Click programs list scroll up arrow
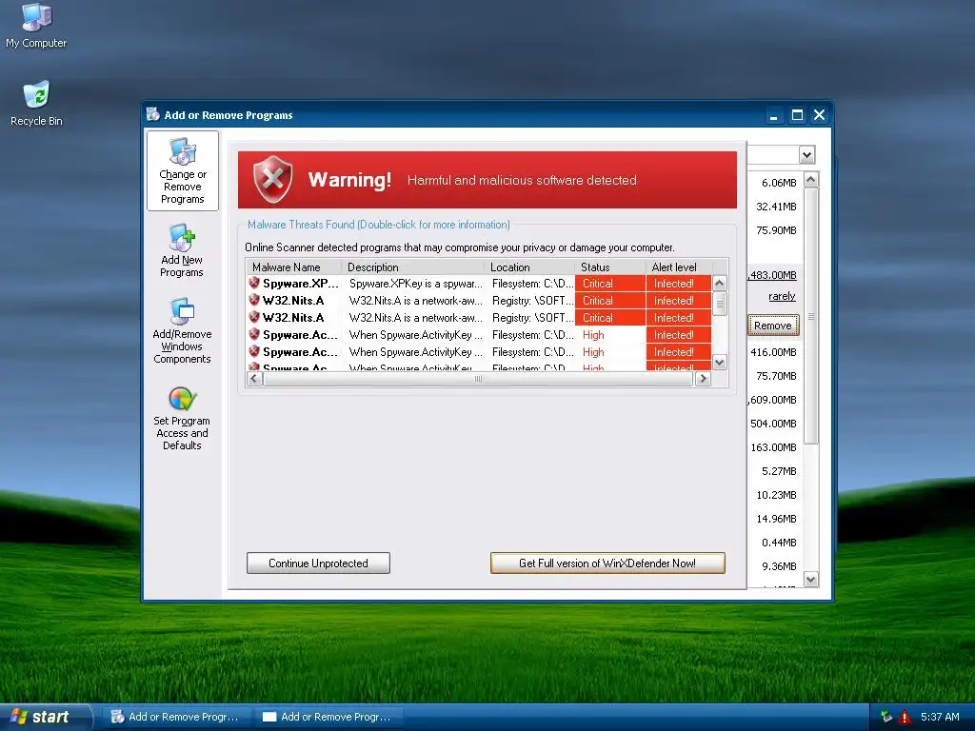 (811, 180)
